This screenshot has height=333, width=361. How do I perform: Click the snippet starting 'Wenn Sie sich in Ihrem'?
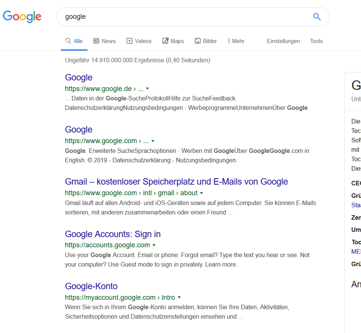[177, 312]
